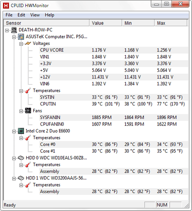Select the SYSTIN temperature row
192x211 pixels.
tap(113, 97)
